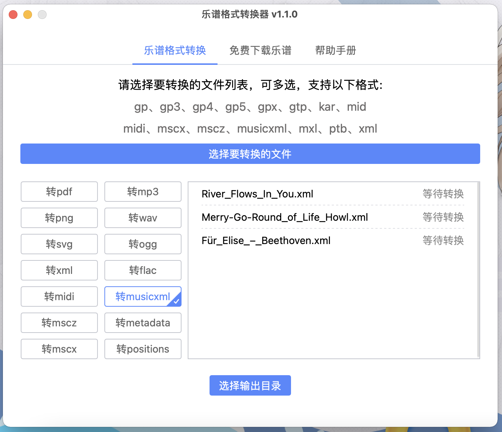Select the 转midi output format

pyautogui.click(x=59, y=296)
